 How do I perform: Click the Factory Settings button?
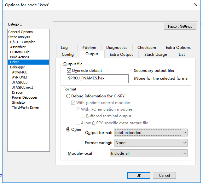180,26
